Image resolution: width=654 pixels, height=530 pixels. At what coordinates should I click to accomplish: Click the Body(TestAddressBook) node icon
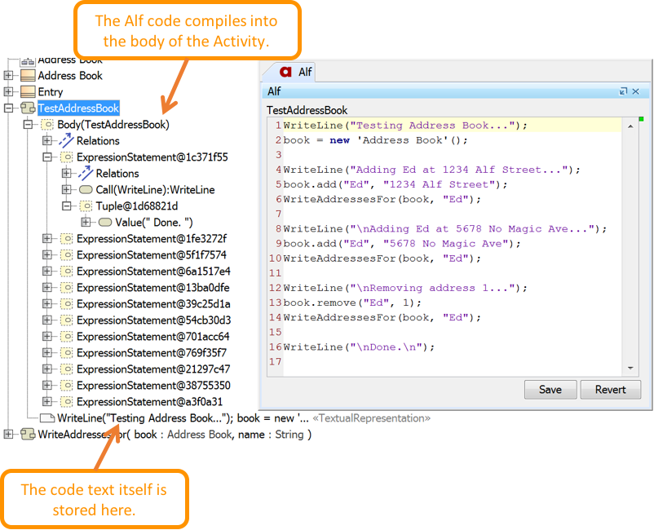tap(47, 125)
